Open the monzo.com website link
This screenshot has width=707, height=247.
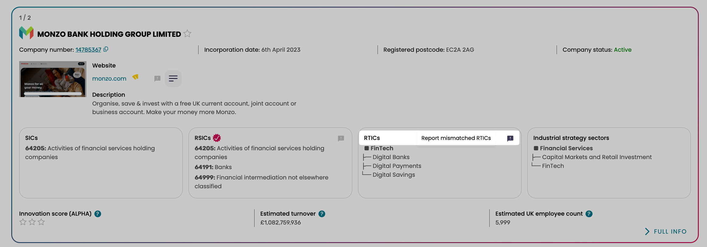pos(109,78)
